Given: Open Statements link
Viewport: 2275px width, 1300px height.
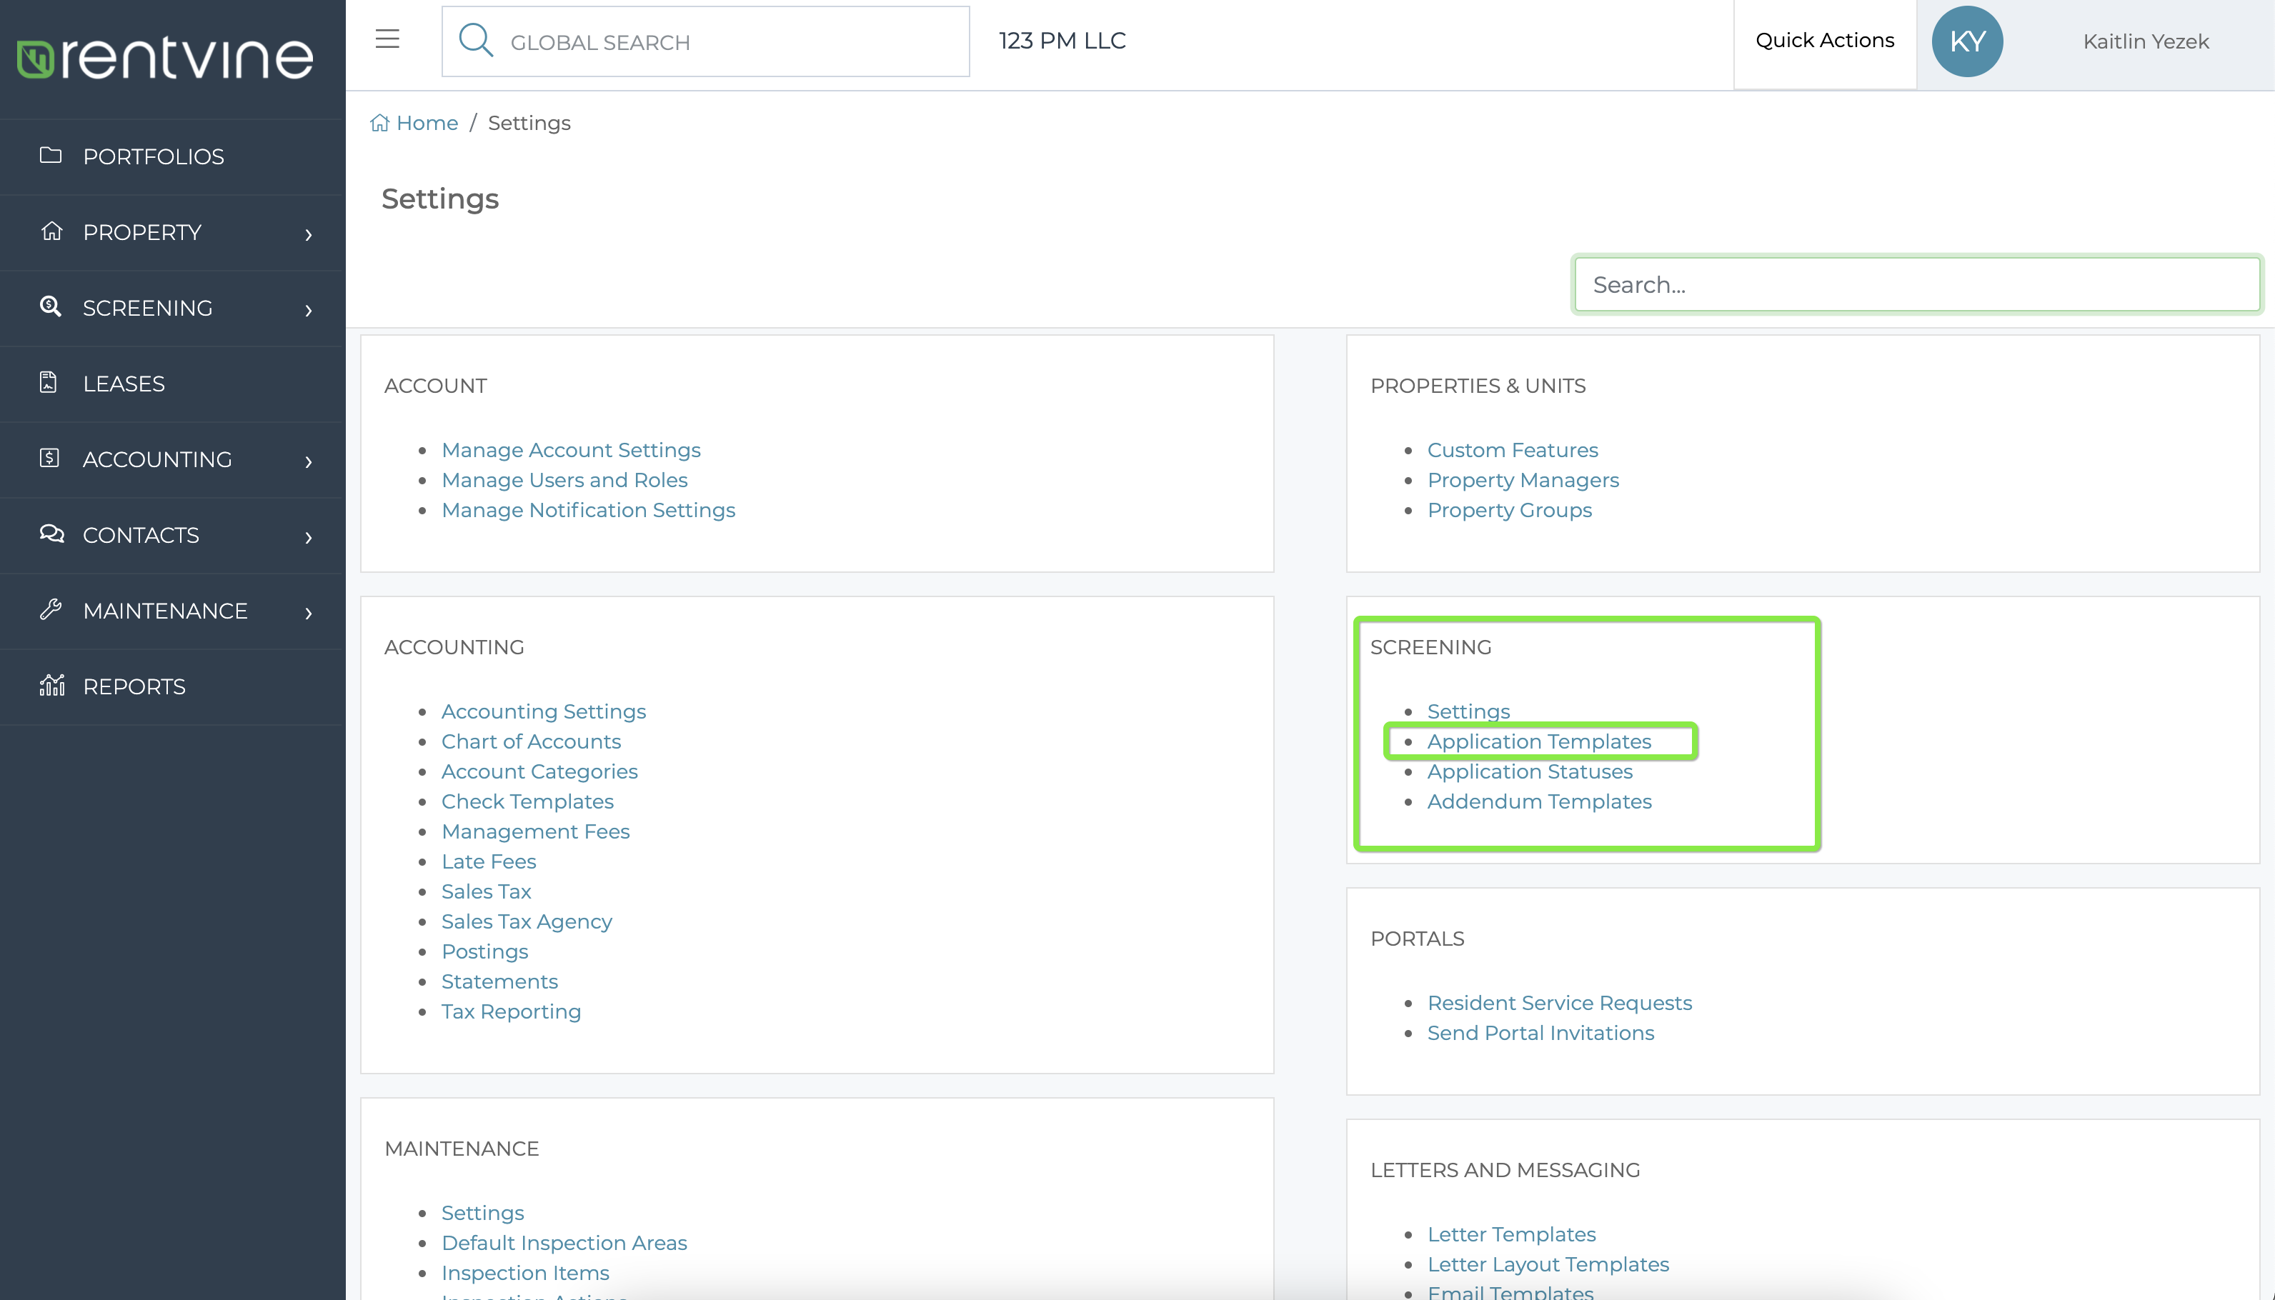Looking at the screenshot, I should [x=499, y=981].
